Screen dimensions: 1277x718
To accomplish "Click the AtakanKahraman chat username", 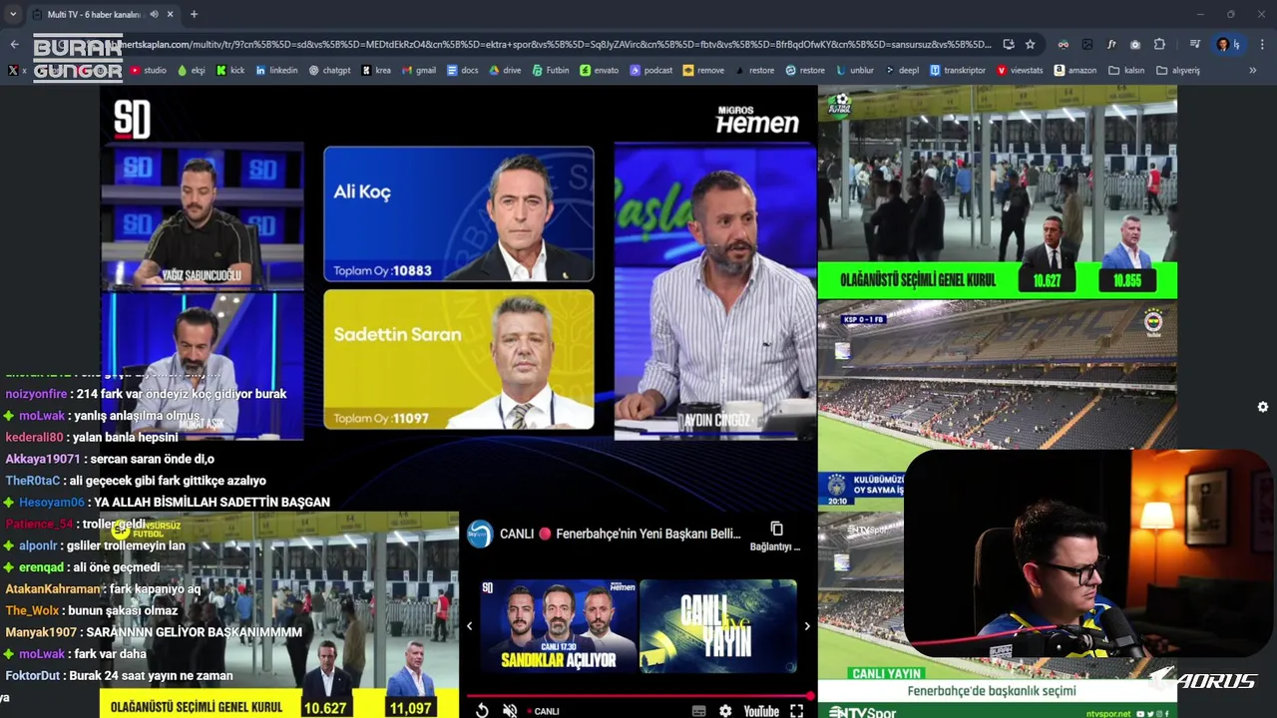I will point(53,589).
